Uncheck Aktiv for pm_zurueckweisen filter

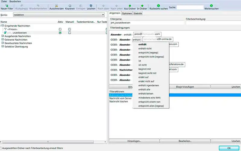(60, 33)
